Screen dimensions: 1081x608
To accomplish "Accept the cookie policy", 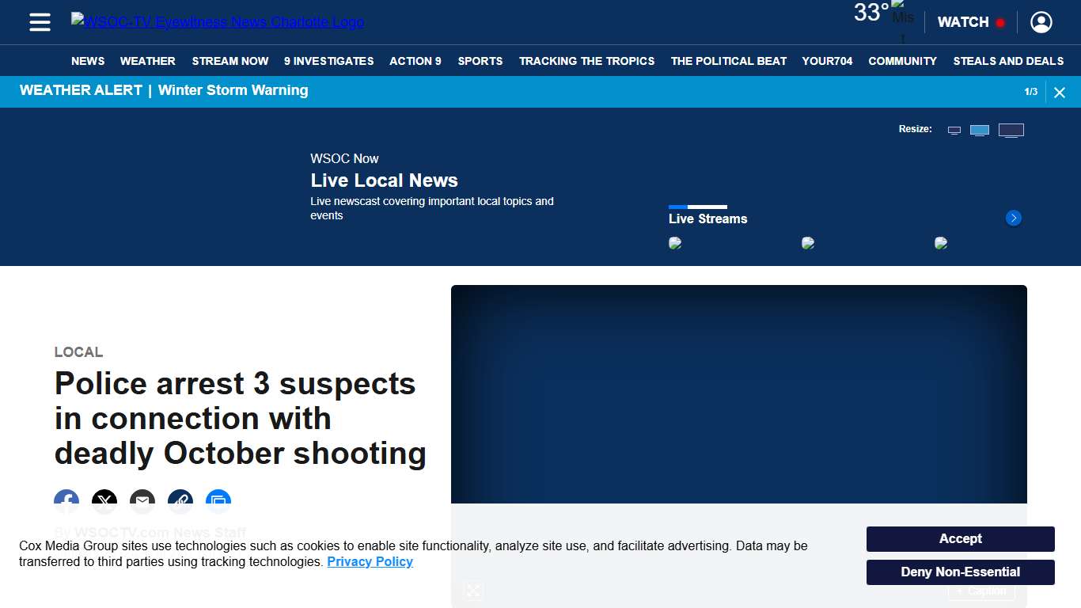I will point(960,538).
